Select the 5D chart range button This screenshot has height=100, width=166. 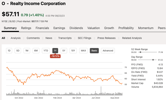pyautogui.click(x=18, y=51)
